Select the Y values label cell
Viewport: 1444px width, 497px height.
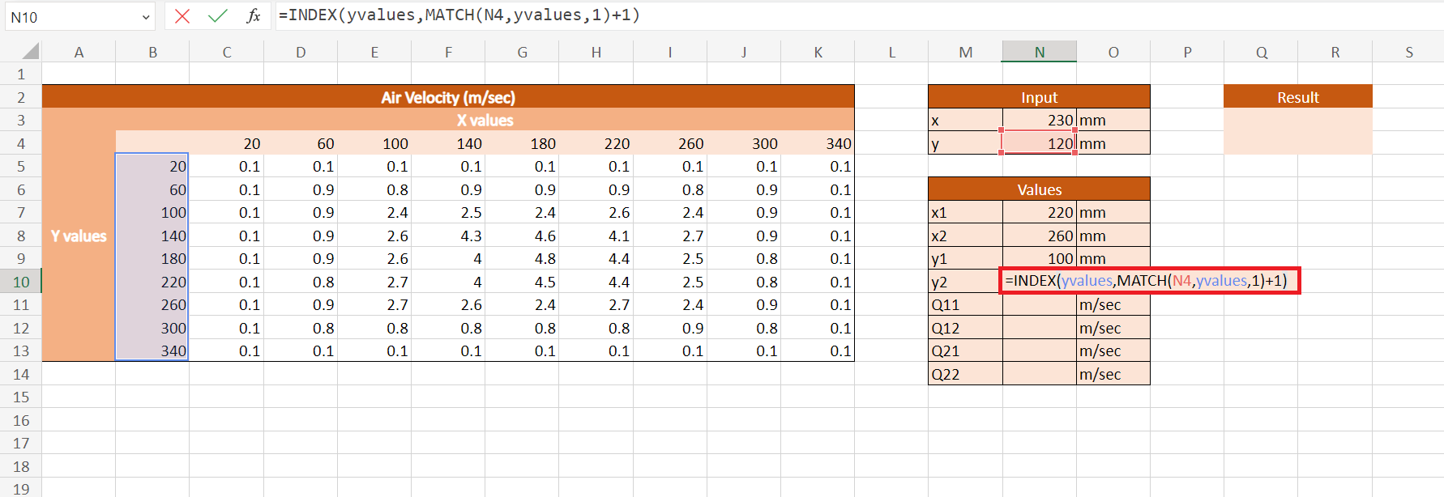(x=79, y=236)
